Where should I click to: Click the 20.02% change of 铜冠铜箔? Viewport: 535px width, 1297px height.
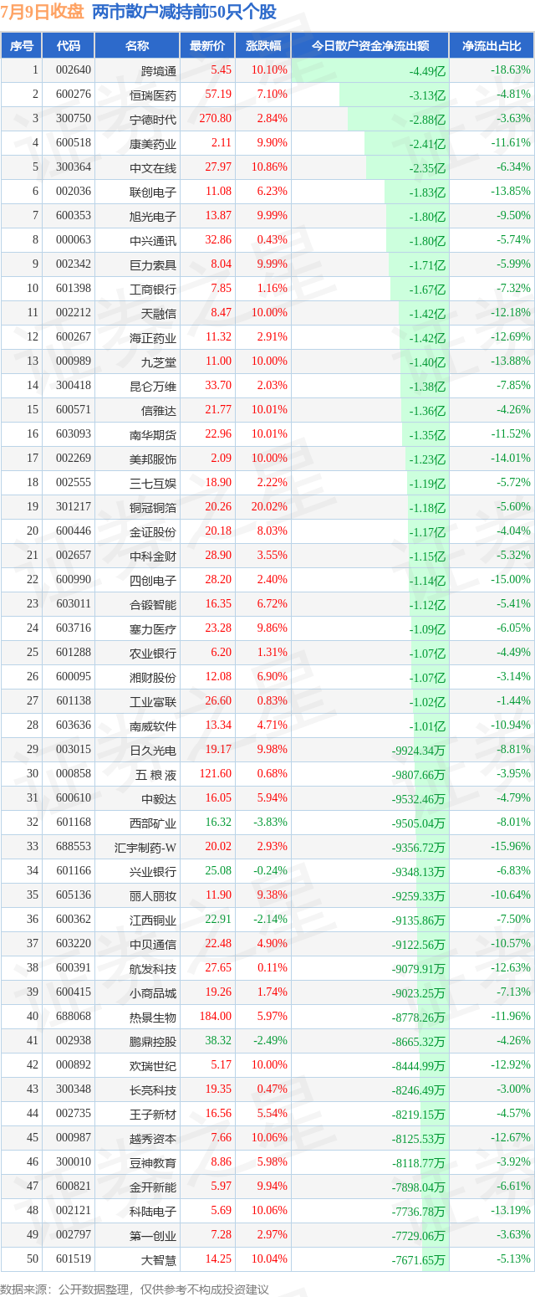[x=270, y=507]
